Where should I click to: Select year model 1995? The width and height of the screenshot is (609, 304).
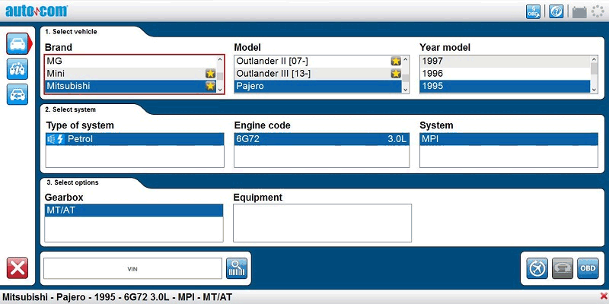point(505,86)
